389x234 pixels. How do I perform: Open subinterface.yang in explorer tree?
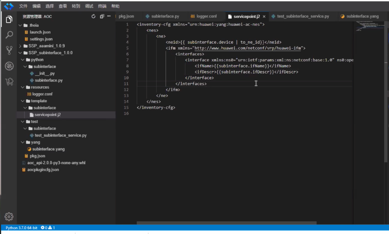[48, 149]
